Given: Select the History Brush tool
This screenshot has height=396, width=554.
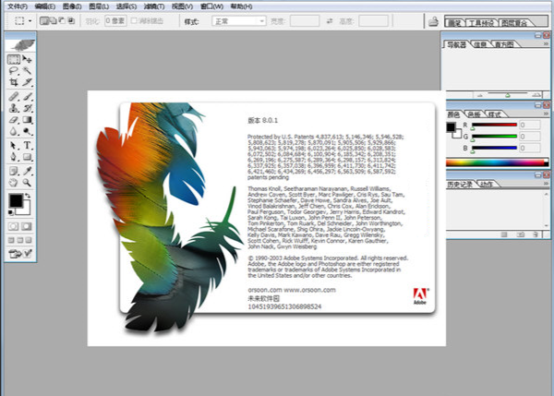Looking at the screenshot, I should 27,108.
